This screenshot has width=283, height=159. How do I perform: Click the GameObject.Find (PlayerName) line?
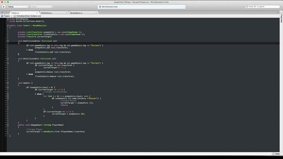pyautogui.click(x=56, y=132)
